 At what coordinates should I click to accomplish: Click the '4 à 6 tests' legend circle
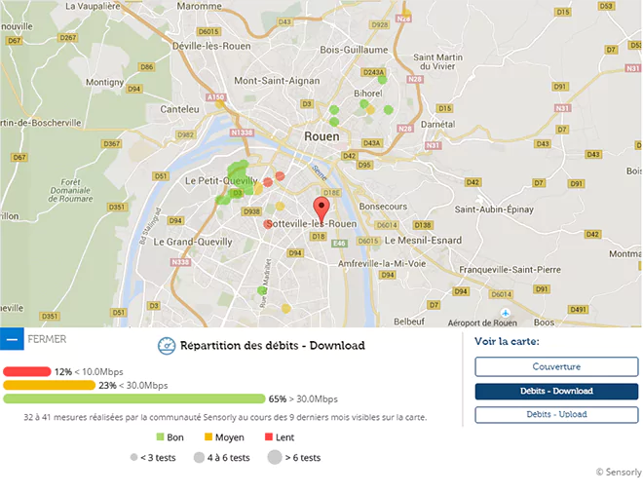point(199,457)
